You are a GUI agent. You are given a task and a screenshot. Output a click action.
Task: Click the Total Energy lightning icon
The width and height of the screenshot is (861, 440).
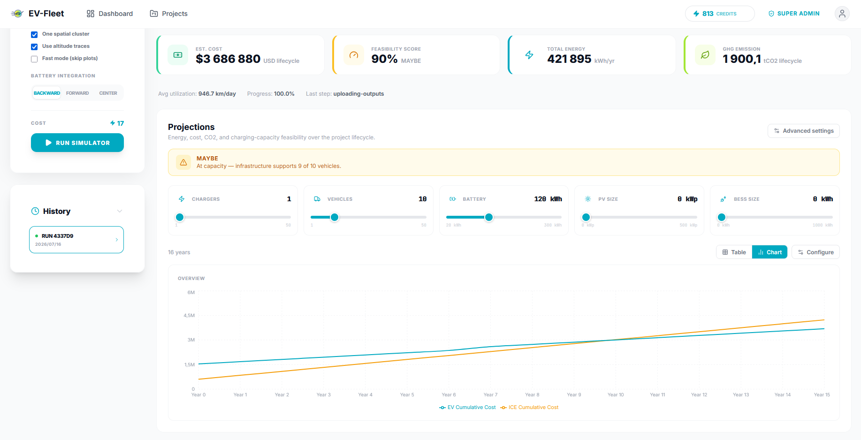click(x=529, y=55)
